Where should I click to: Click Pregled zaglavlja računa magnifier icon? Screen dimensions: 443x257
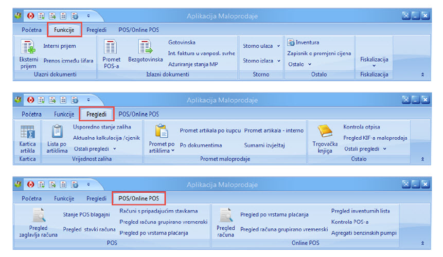coord(39,216)
